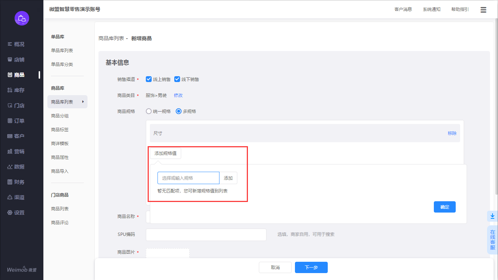Open 商品分组 submenu item
This screenshot has height=280, width=498.
tap(60, 116)
